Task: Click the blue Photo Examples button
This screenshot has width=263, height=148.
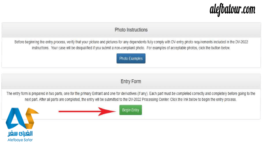Action: (x=131, y=58)
